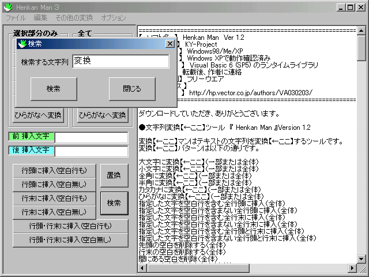Click the http://hp.vector.co.jp/authors/VA030203/ text
This screenshot has height=277, width=369.
(x=251, y=93)
